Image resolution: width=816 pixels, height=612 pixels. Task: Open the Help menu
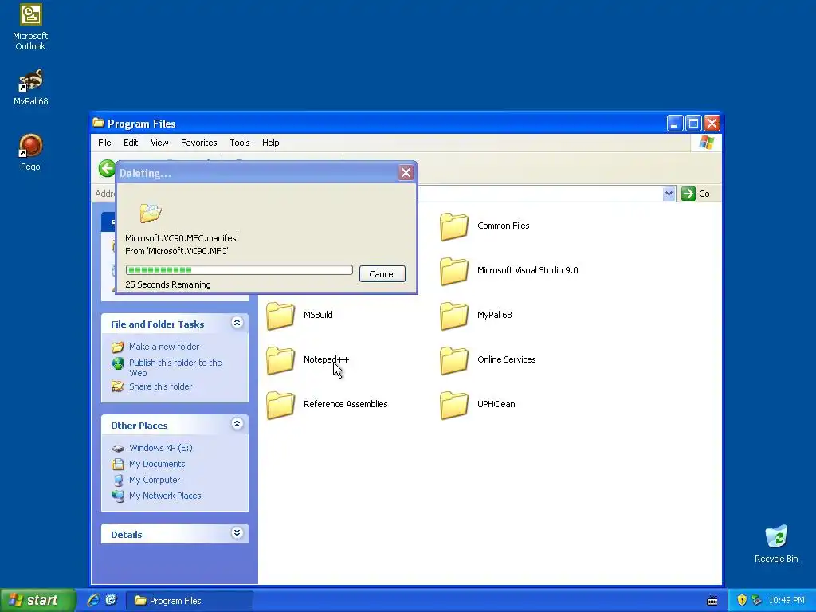tap(270, 143)
